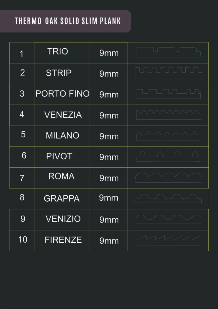Click the TRIO name cell
Screen dimensions: 218x309
tap(62, 53)
